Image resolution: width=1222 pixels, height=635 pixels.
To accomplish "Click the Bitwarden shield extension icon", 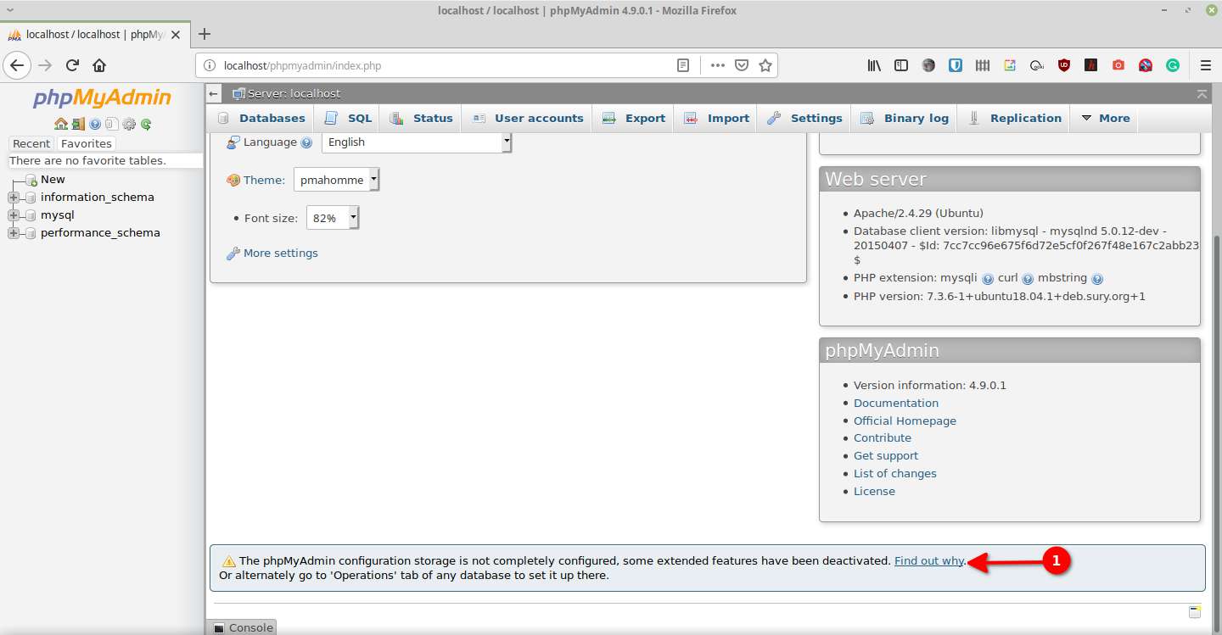I will click(x=956, y=65).
